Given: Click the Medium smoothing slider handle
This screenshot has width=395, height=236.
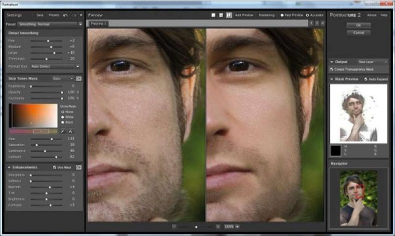Looking at the screenshot, I should [x=51, y=46].
